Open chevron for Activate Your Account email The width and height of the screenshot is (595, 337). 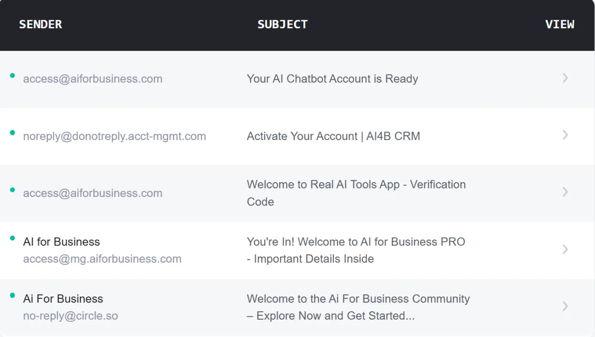coord(565,135)
